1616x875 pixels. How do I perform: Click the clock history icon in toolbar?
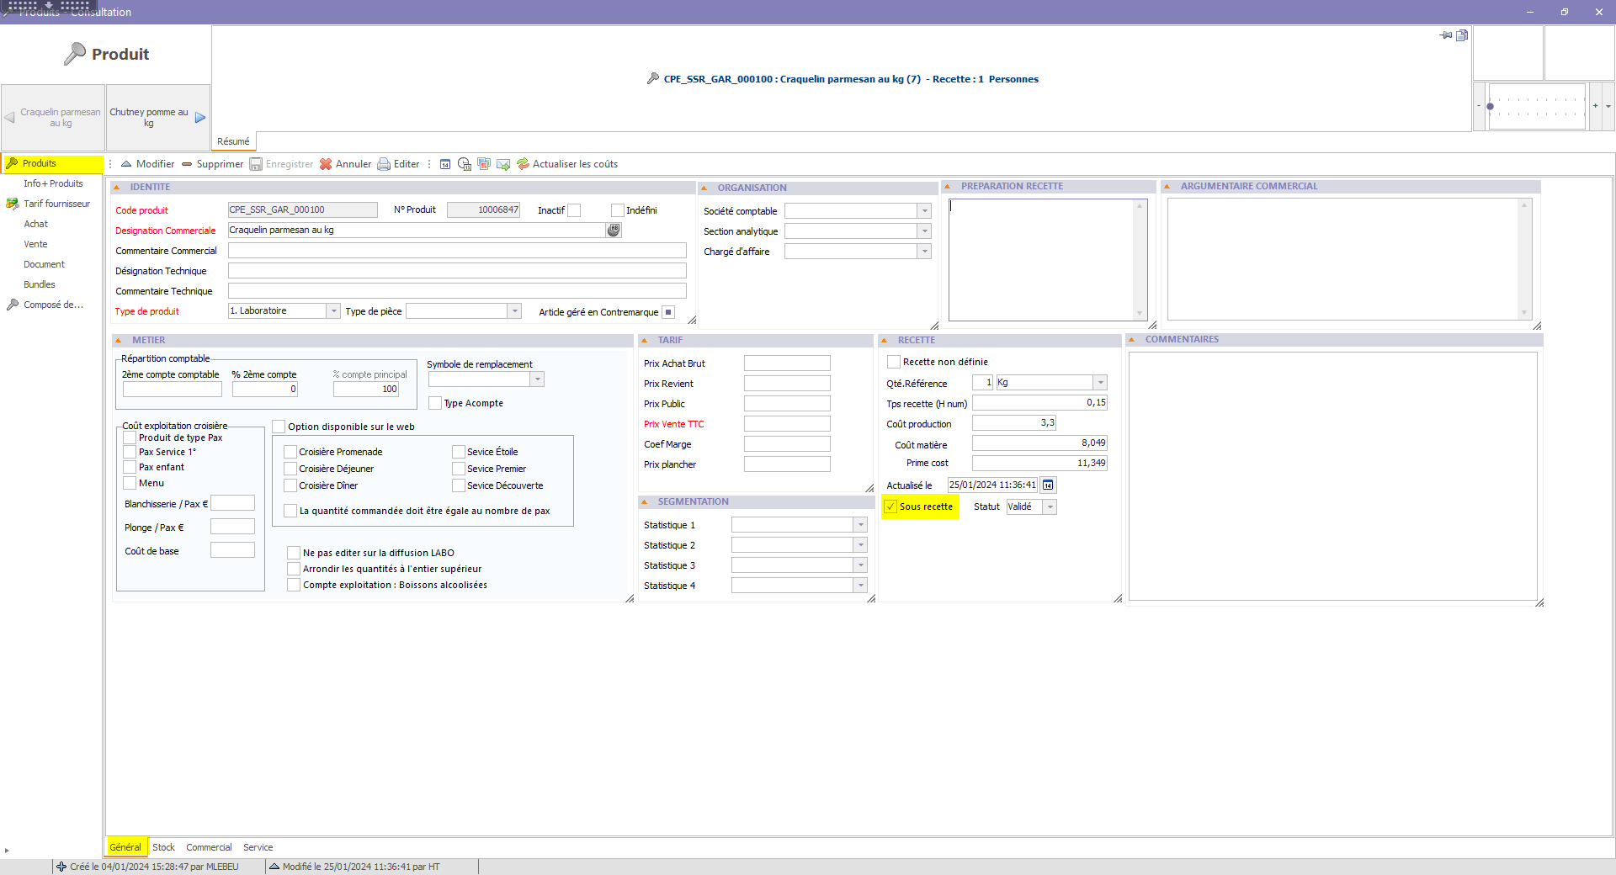click(464, 164)
